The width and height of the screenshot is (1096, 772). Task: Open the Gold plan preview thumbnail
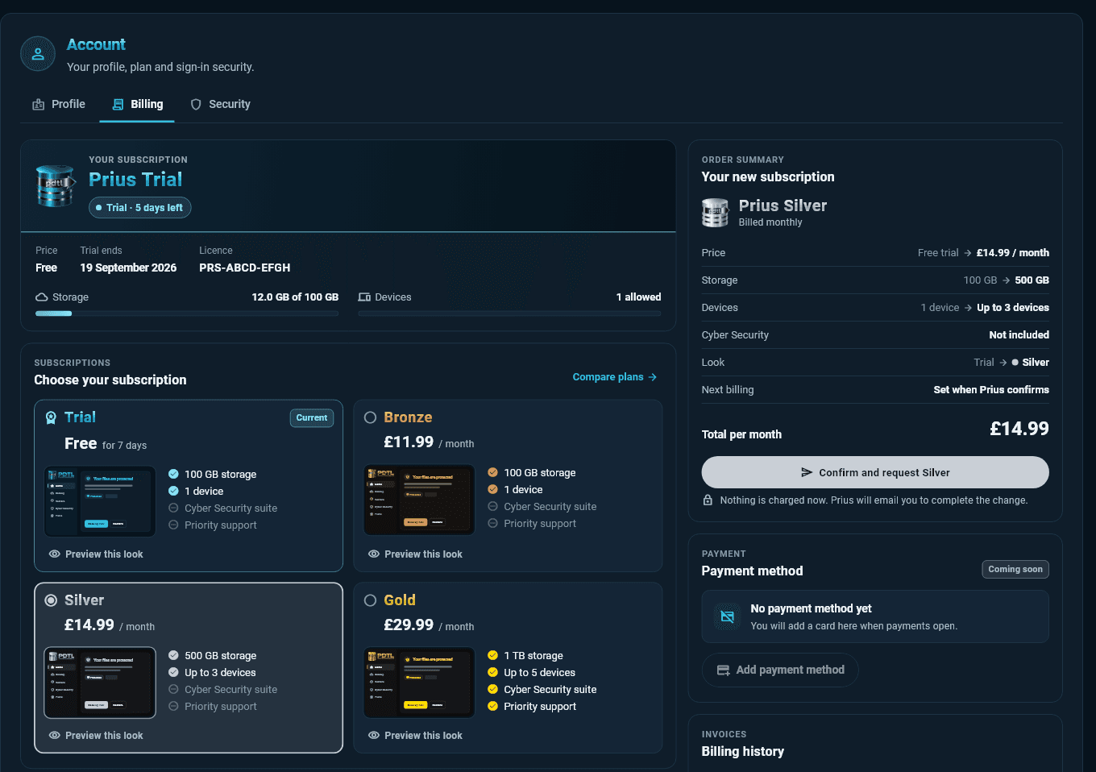419,683
